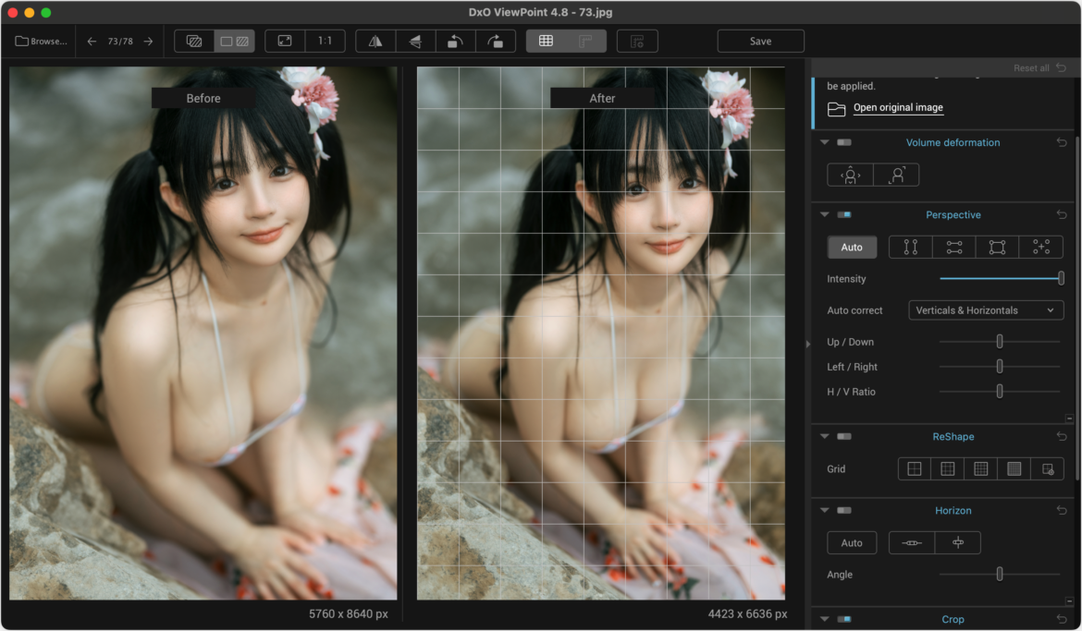Fit the image to the screen
The width and height of the screenshot is (1082, 631).
pos(284,42)
